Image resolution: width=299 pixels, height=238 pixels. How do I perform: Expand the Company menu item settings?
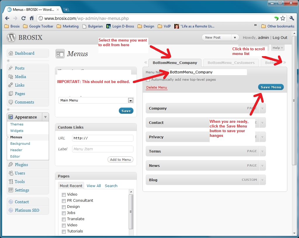click(x=263, y=108)
